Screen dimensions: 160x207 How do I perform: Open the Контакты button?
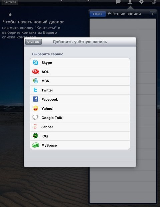point(10,2)
